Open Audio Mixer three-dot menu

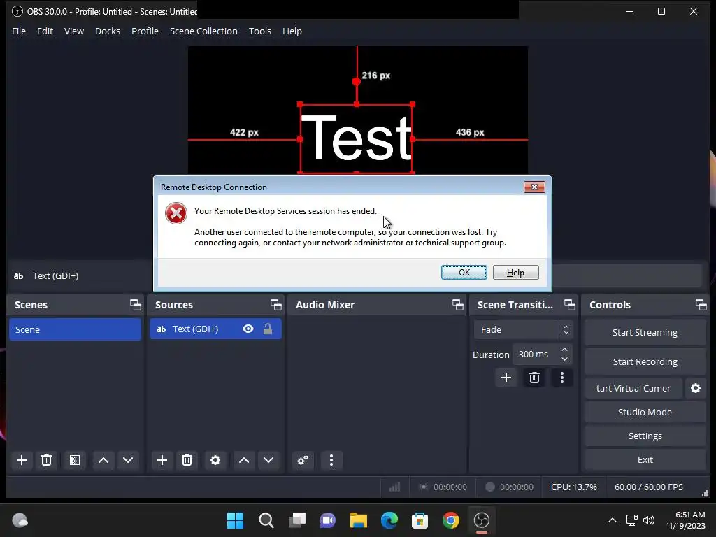pyautogui.click(x=331, y=460)
